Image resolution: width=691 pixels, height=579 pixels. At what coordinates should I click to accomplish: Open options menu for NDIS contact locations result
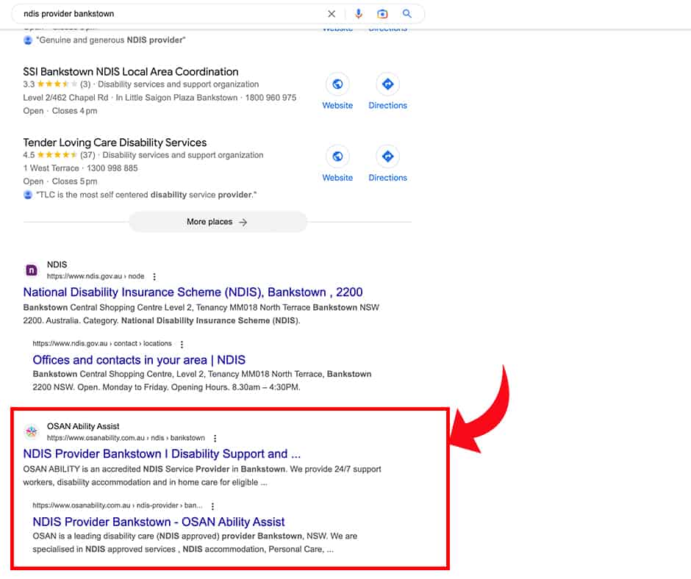coord(182,344)
